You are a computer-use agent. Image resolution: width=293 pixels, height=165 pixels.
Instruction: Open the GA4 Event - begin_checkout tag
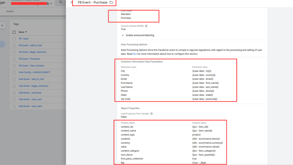coord(33,86)
